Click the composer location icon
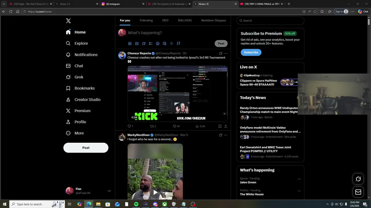Viewport: 371px width, 208px height. (x=172, y=44)
